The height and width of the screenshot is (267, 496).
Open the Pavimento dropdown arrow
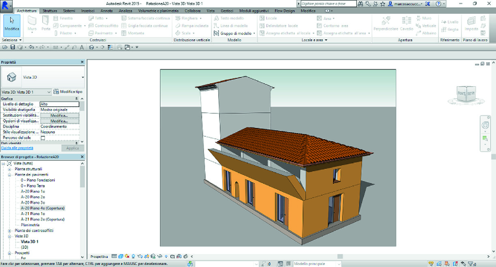[x=116, y=33]
